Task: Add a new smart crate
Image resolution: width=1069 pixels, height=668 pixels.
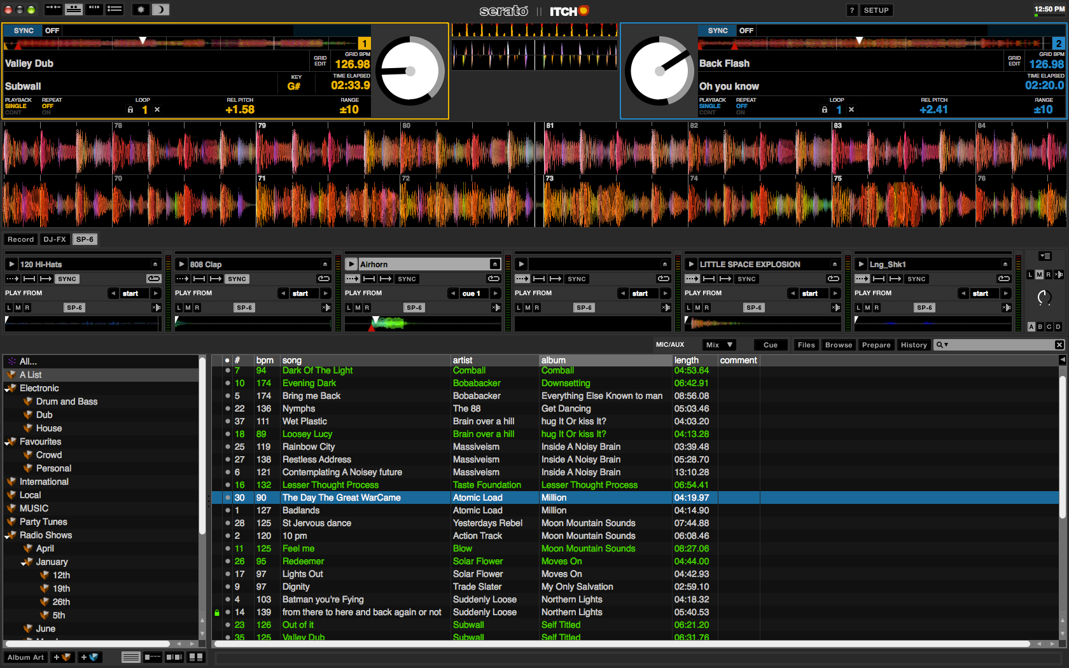Action: (89, 657)
